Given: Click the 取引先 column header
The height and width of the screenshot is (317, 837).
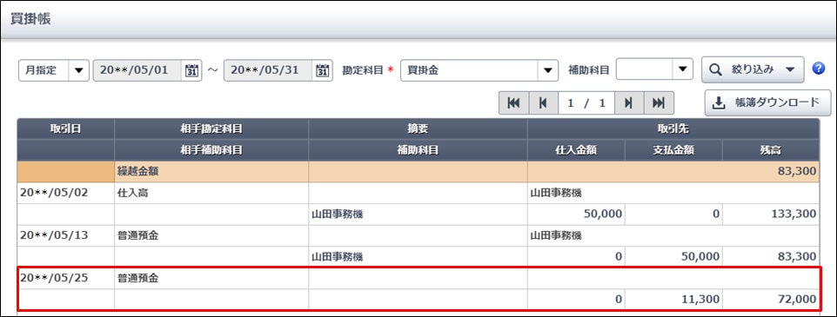Looking at the screenshot, I should click(x=673, y=129).
